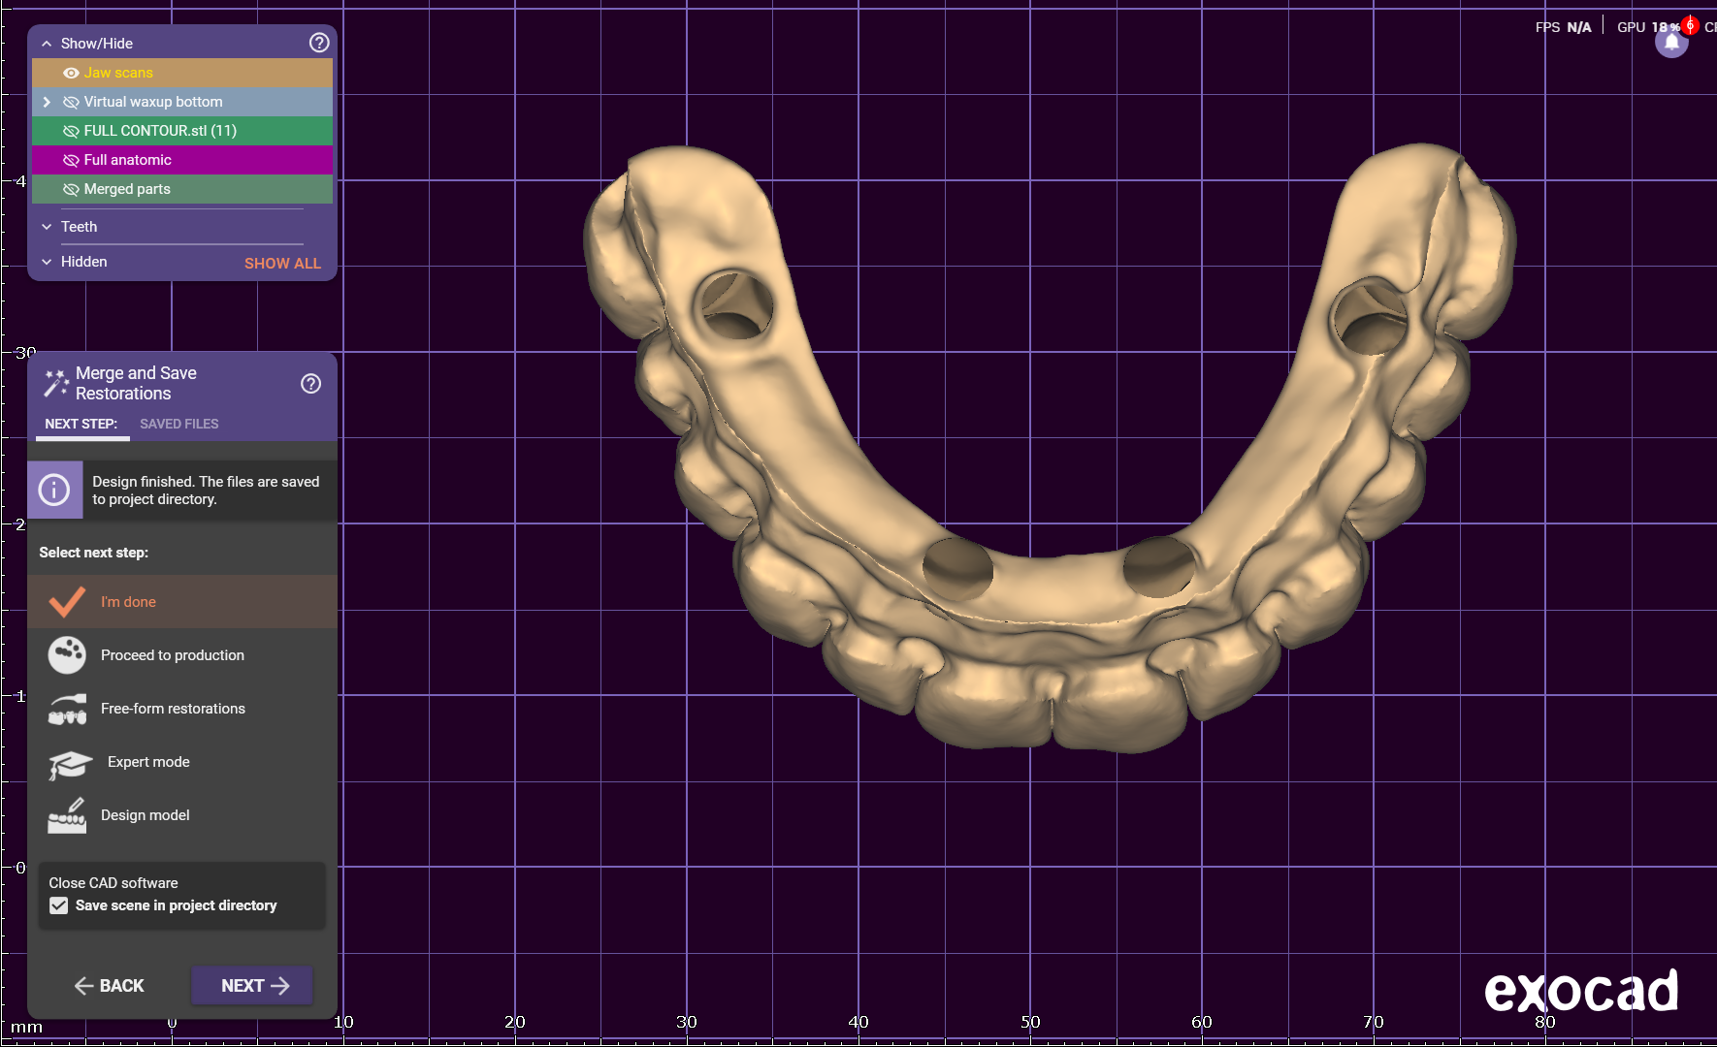
Task: Collapse the Show/Hide panel
Action: (47, 44)
